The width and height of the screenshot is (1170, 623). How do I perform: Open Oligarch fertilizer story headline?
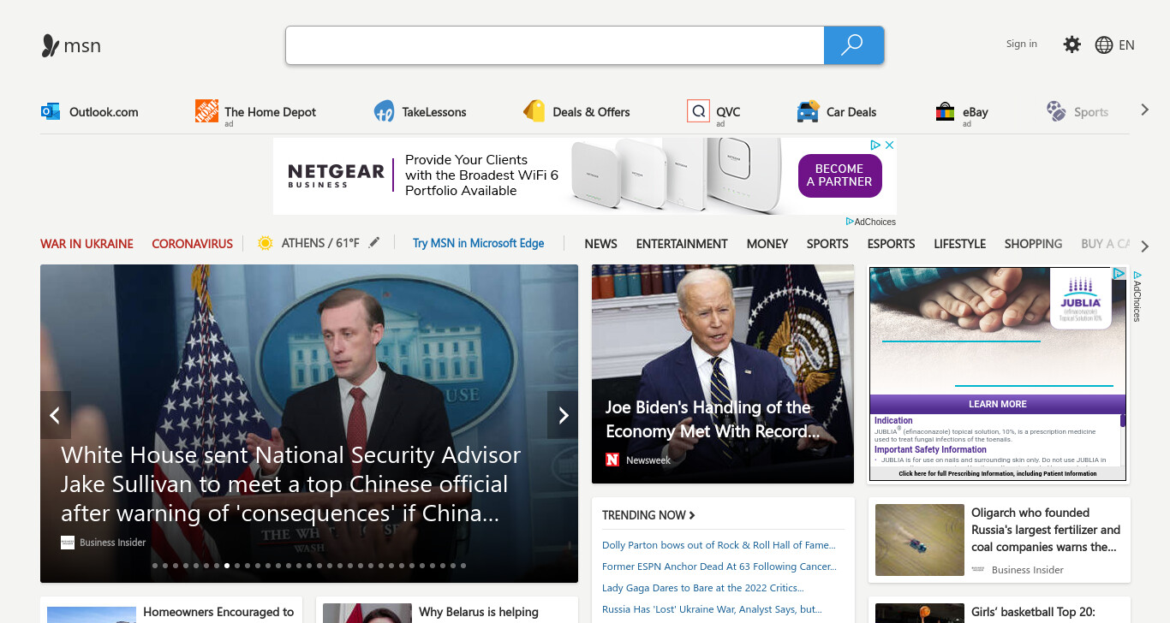pos(1045,530)
